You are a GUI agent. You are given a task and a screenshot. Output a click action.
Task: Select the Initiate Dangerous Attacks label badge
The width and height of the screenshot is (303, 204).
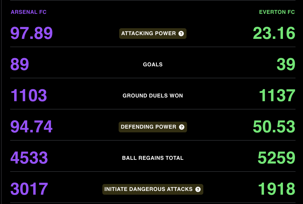point(153,189)
